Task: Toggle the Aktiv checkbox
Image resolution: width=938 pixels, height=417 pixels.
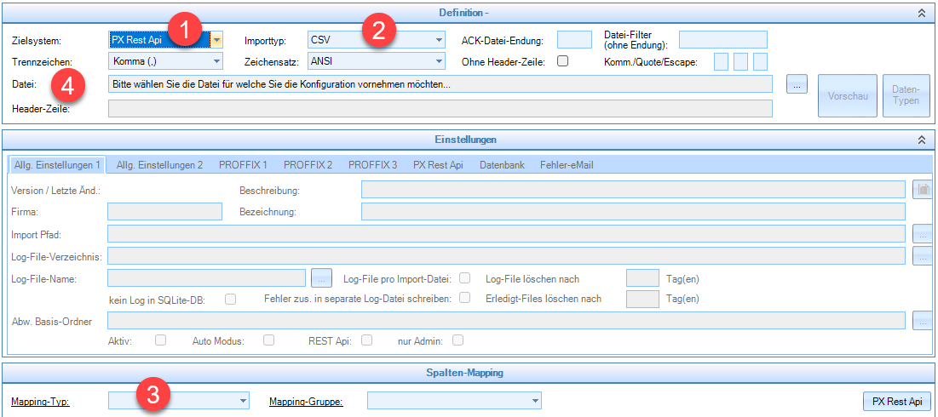Action: [160, 340]
